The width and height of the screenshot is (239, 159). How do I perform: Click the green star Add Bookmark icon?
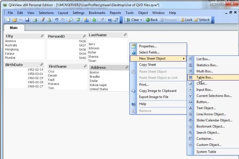click(94, 20)
